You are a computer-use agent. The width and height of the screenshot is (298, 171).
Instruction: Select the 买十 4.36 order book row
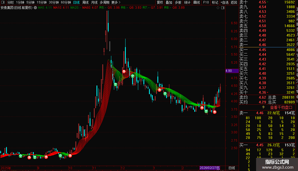point(267,93)
